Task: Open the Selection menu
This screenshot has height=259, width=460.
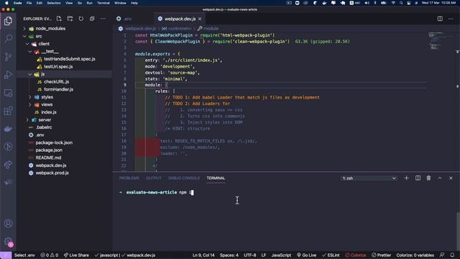Action: (x=54, y=3)
